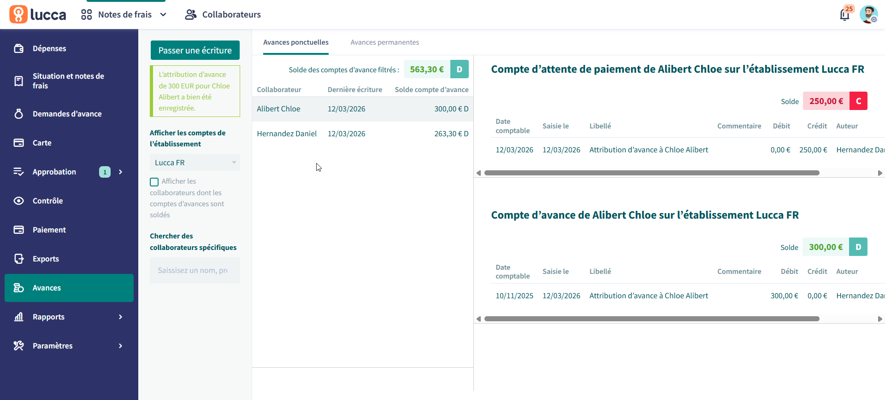Viewport: 885px width, 400px height.
Task: Open the Collaborateurs menu
Action: tap(223, 15)
